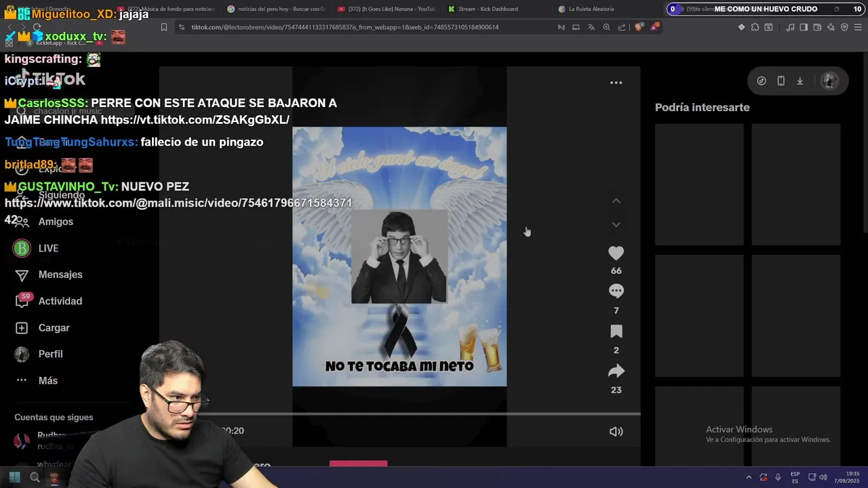Click the ESP ES language indicator
Viewport: 868px width, 488px height.
pos(795,477)
